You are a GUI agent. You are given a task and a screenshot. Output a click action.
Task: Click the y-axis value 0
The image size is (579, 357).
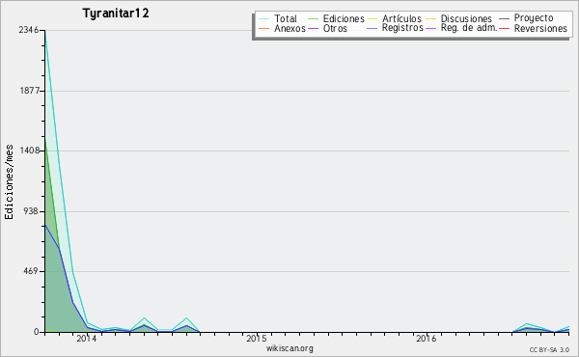pyautogui.click(x=37, y=332)
